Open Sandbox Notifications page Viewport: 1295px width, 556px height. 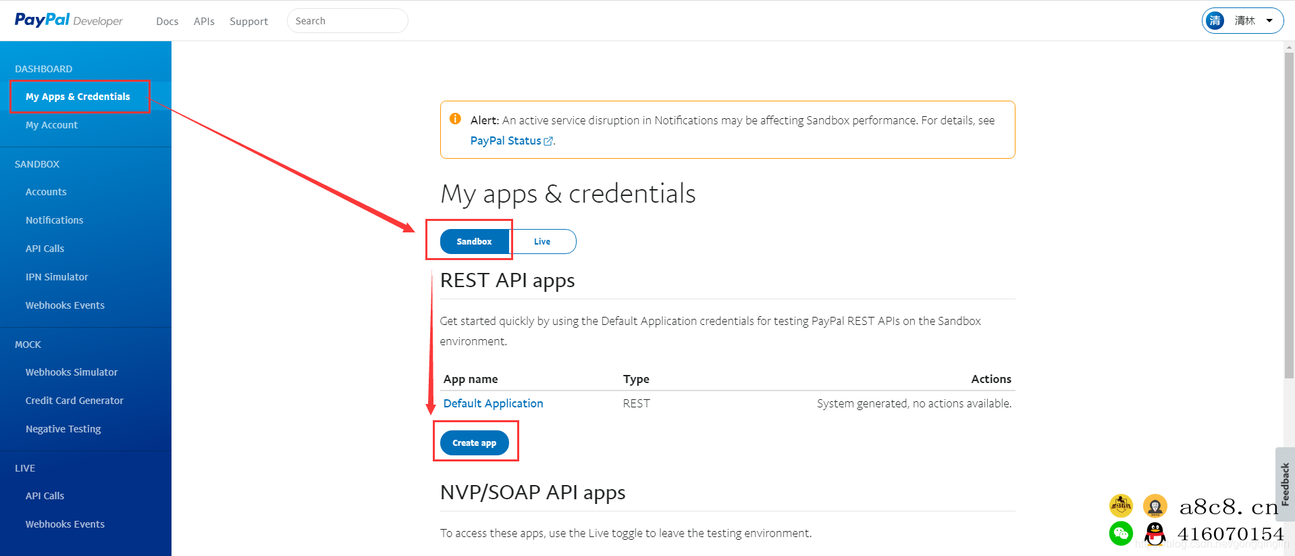point(54,220)
